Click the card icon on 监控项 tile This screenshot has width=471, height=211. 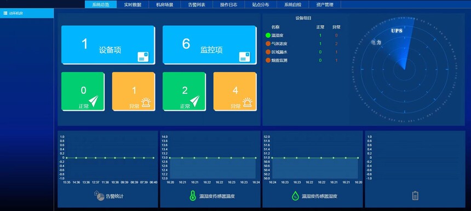tap(244, 57)
